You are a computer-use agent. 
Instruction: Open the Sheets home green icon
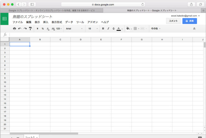click(4, 19)
